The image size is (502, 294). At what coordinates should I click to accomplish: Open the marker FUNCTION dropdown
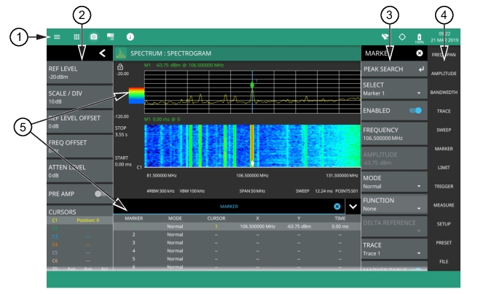pyautogui.click(x=393, y=203)
